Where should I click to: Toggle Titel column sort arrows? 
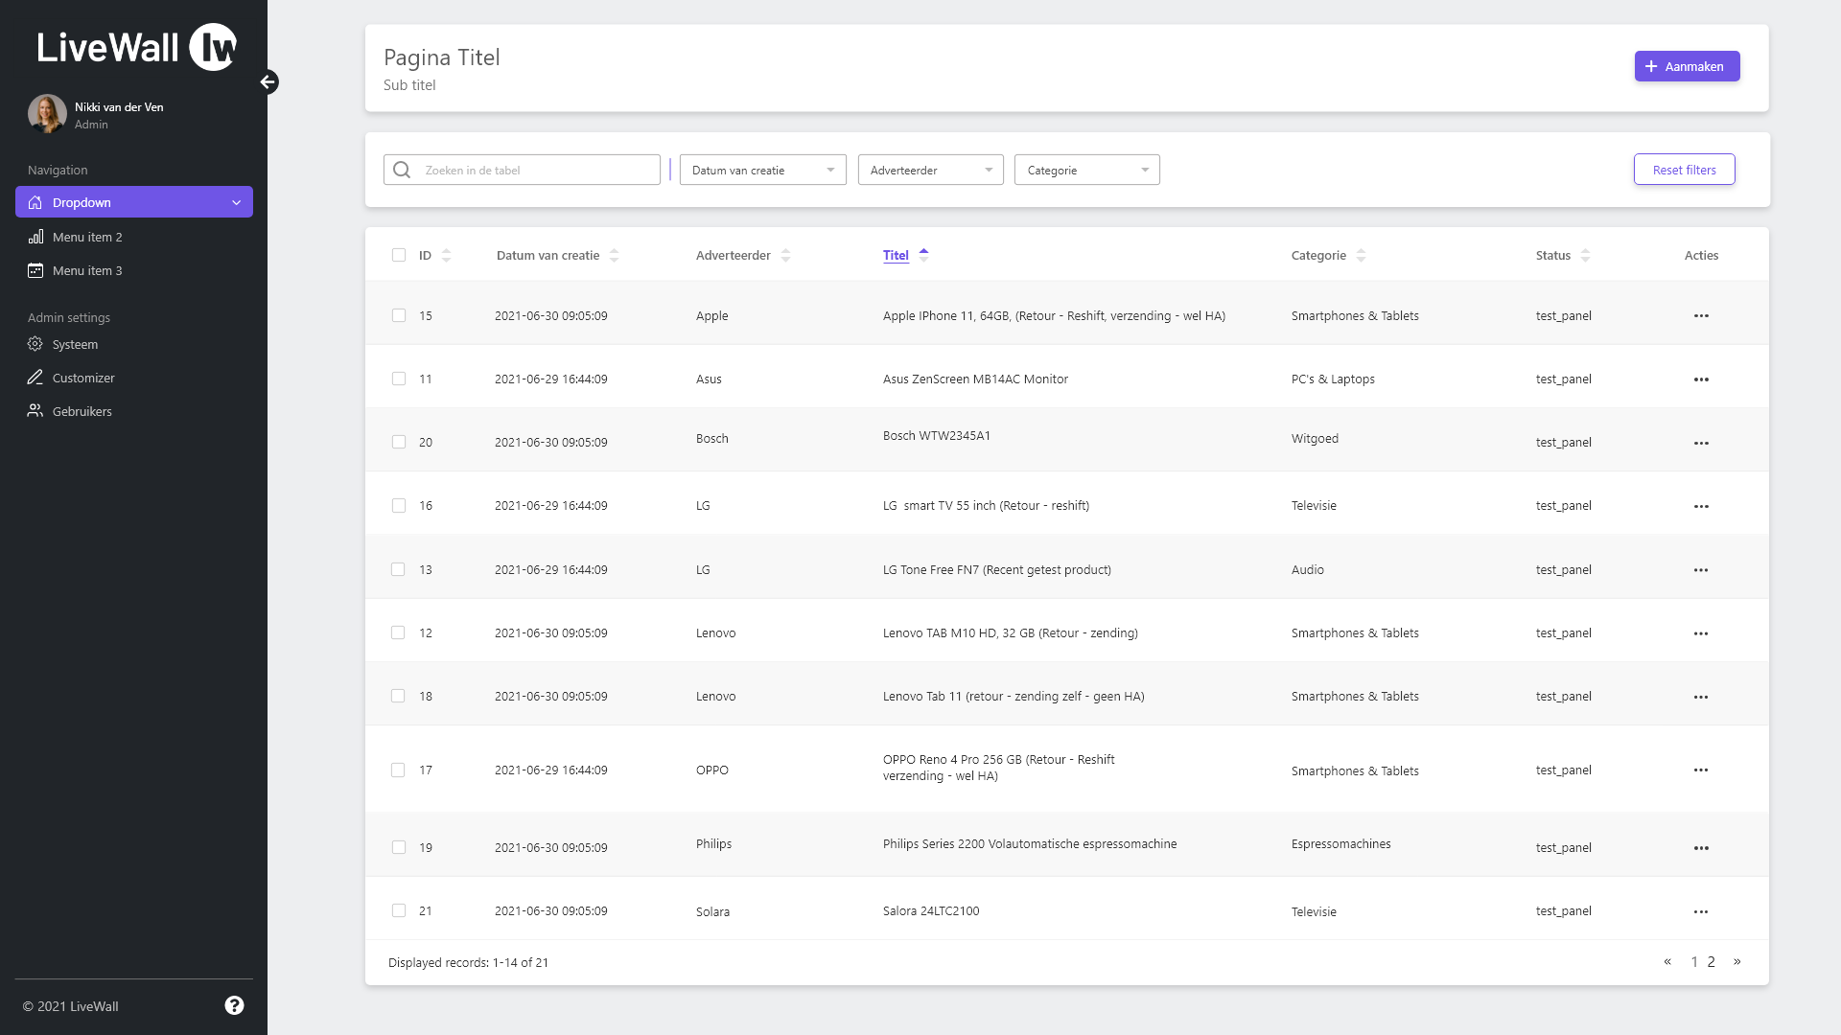pyautogui.click(x=923, y=255)
